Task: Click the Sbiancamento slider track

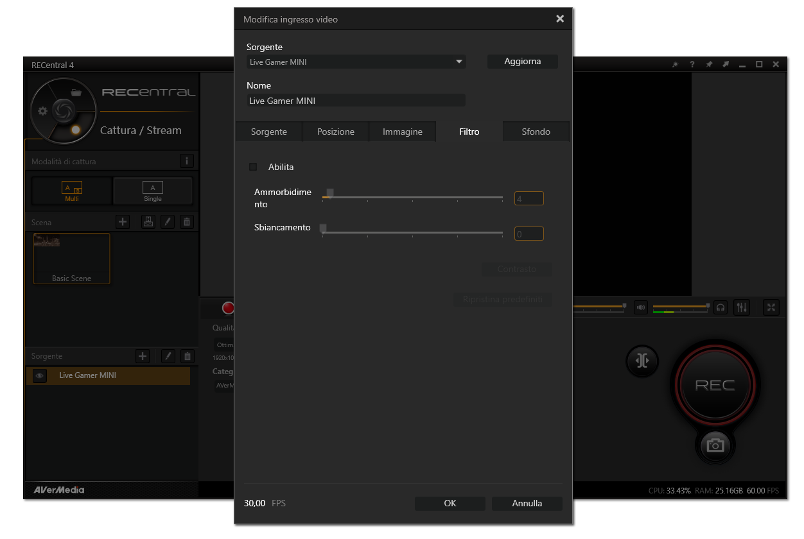Action: pos(412,232)
